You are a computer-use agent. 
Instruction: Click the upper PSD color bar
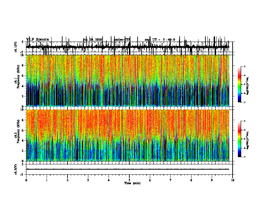[x=240, y=84]
